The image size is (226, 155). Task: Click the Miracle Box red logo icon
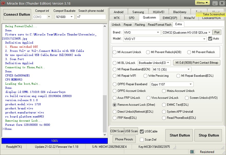pos(3,3)
